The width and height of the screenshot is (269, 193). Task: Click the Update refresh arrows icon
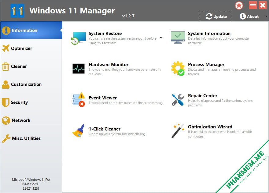pyautogui.click(x=209, y=16)
